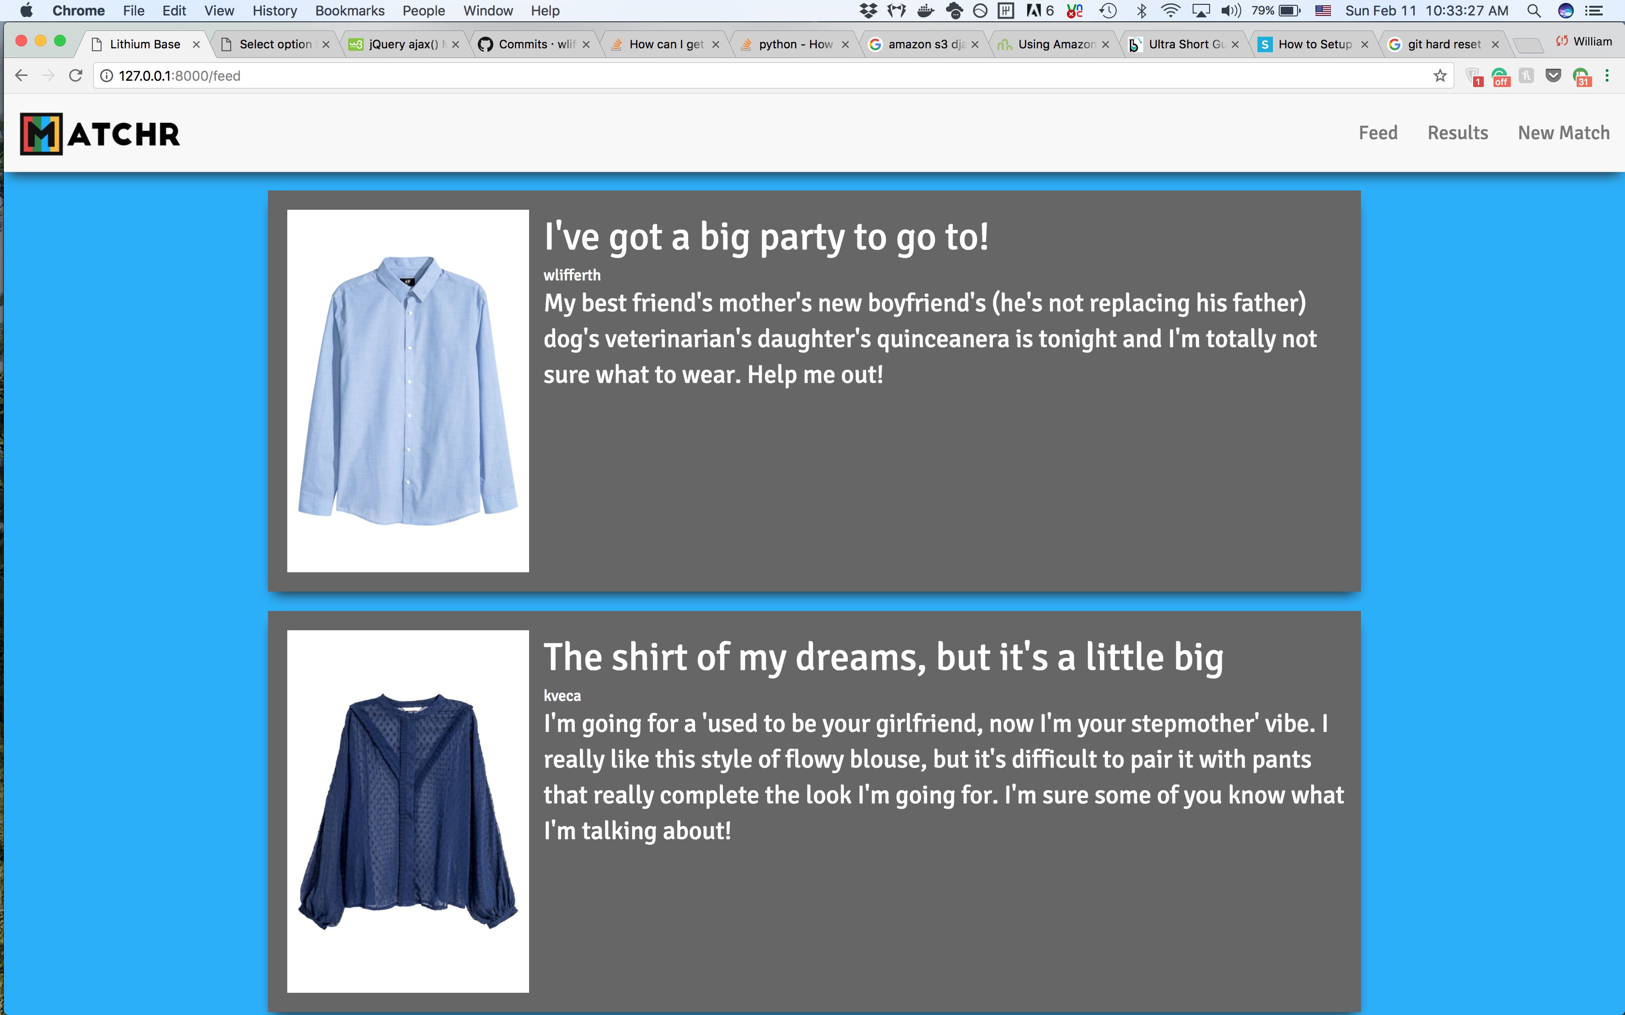Open Chrome three-dot menu
Viewport: 1625px width, 1015px height.
[1607, 76]
